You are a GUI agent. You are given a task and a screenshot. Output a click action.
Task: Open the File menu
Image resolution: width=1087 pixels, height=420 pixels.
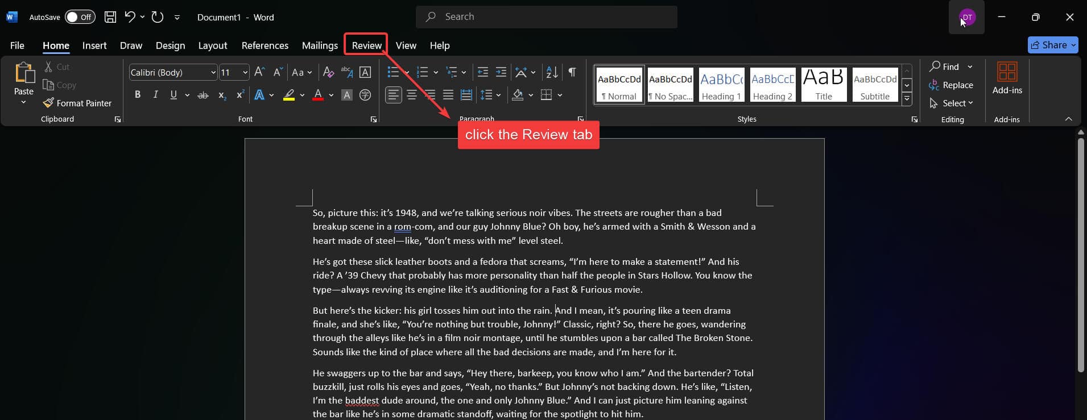pyautogui.click(x=17, y=45)
